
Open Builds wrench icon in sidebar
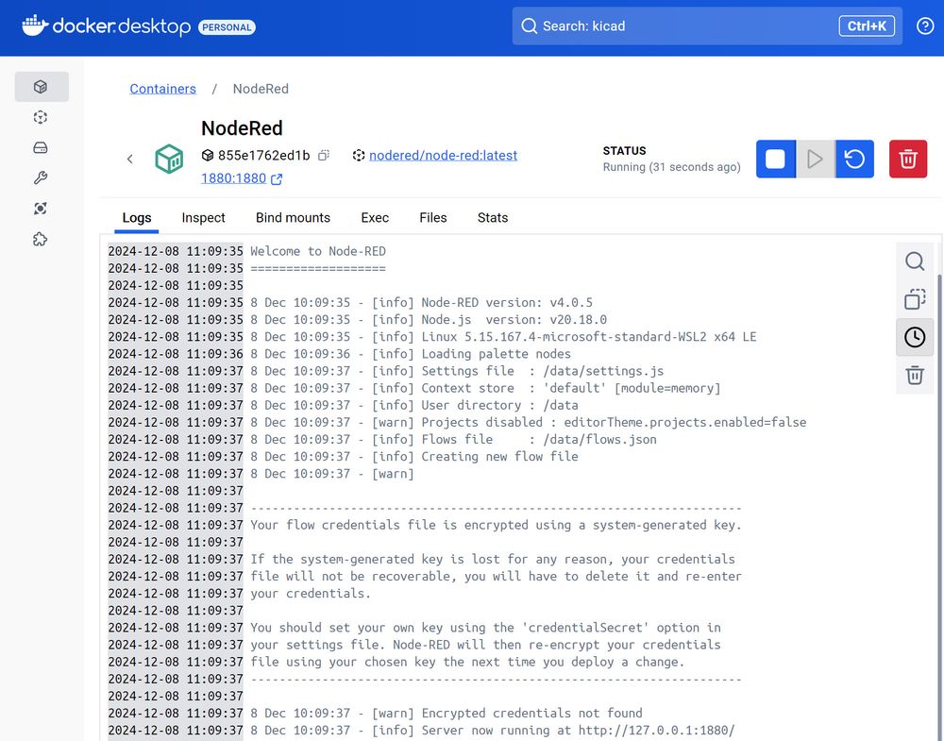click(x=41, y=177)
